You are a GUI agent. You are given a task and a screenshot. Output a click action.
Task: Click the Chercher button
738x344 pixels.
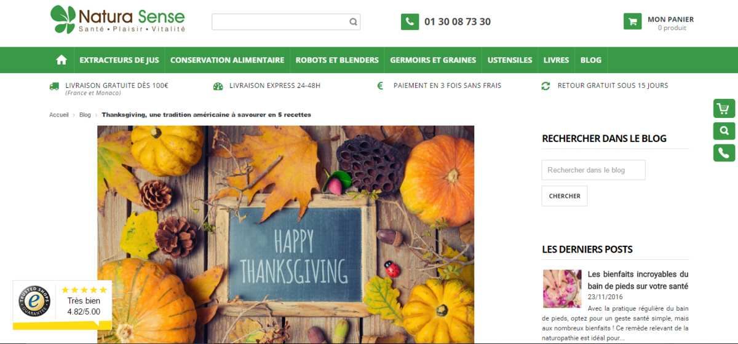(x=565, y=196)
